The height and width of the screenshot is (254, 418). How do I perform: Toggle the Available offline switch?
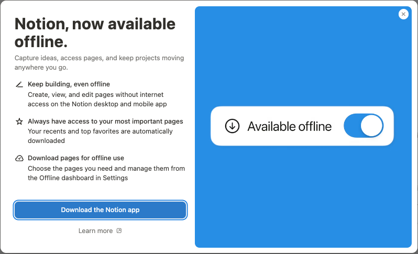(x=364, y=126)
